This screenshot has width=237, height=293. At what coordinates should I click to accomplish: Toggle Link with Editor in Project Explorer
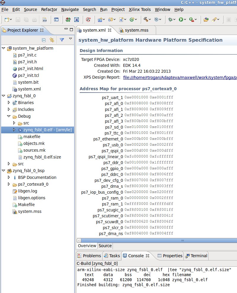[x=52, y=40]
